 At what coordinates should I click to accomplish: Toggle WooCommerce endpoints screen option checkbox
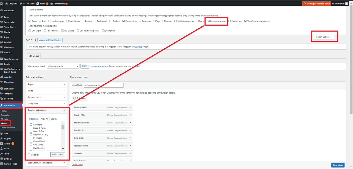[245, 21]
